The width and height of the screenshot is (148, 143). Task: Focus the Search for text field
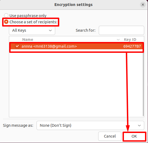tap(121, 30)
